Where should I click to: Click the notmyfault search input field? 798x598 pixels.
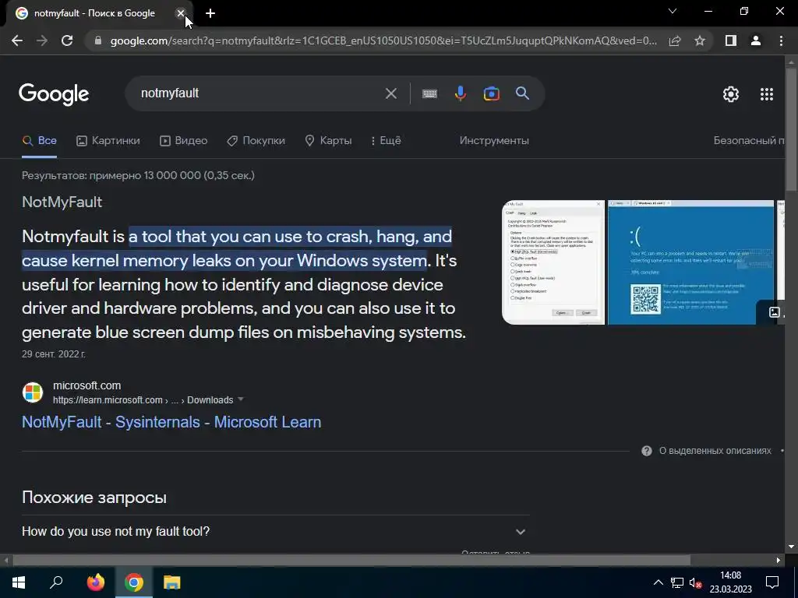coord(257,93)
